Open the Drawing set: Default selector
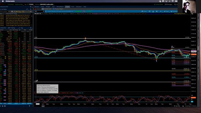Screen dimensions: 201x113 [x=191, y=106]
